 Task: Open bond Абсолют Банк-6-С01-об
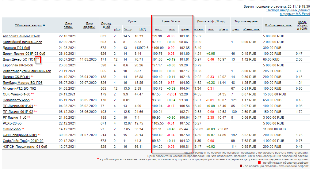pos(21,36)
